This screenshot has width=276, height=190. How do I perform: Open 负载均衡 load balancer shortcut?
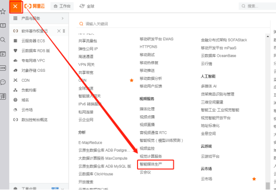pos(29,90)
